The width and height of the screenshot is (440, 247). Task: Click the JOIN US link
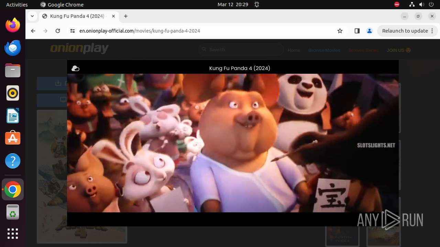(399, 50)
